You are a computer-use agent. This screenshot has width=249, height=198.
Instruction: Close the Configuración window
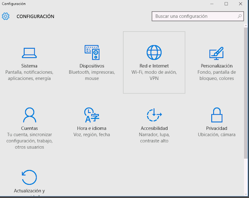(x=240, y=4)
